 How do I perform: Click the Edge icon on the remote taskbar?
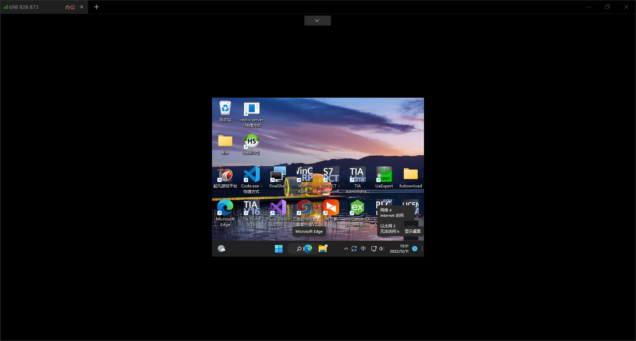[308, 249]
